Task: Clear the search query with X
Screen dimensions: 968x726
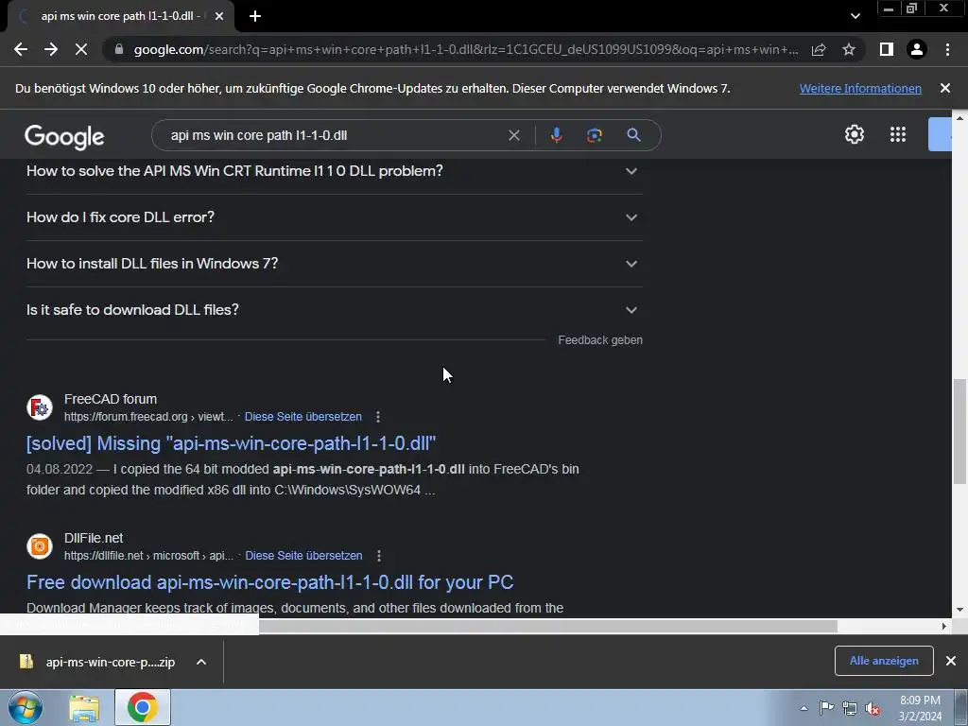Action: click(x=513, y=135)
